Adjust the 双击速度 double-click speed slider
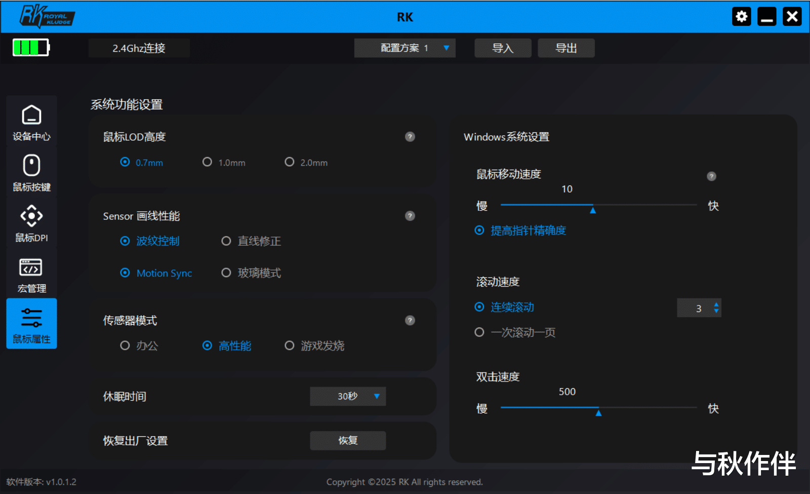Image resolution: width=810 pixels, height=494 pixels. point(599,408)
